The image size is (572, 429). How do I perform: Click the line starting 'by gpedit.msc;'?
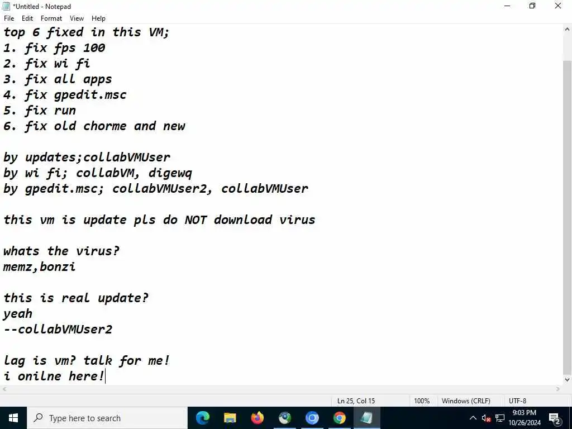(x=156, y=189)
